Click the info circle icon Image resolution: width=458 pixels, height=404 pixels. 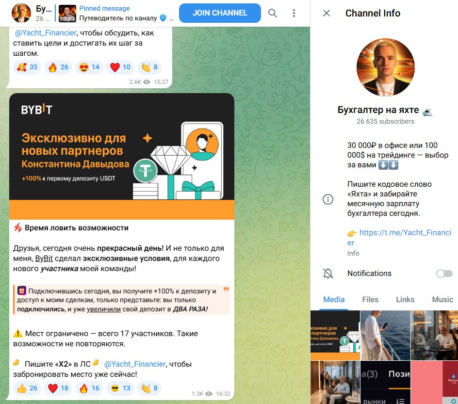(327, 199)
